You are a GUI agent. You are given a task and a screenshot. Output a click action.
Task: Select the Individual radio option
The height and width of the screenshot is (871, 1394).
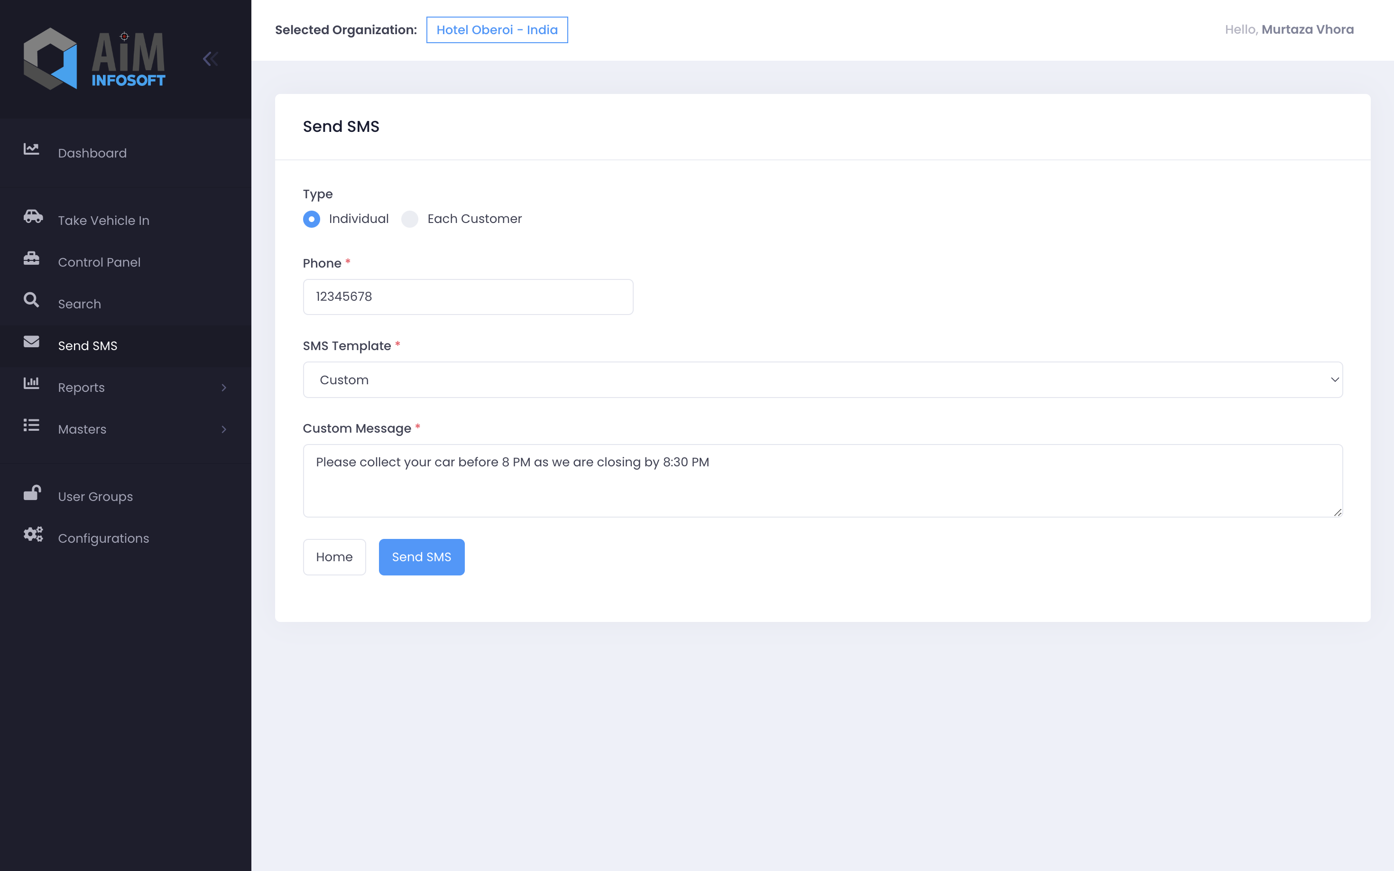coord(312,219)
